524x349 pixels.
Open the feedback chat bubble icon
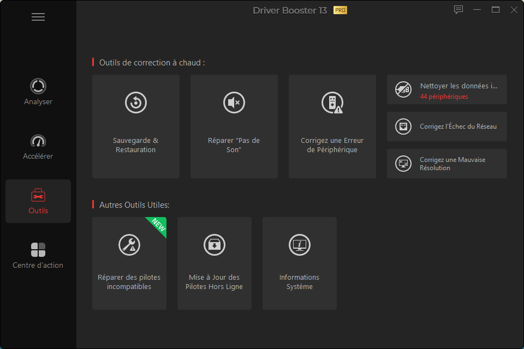(458, 10)
